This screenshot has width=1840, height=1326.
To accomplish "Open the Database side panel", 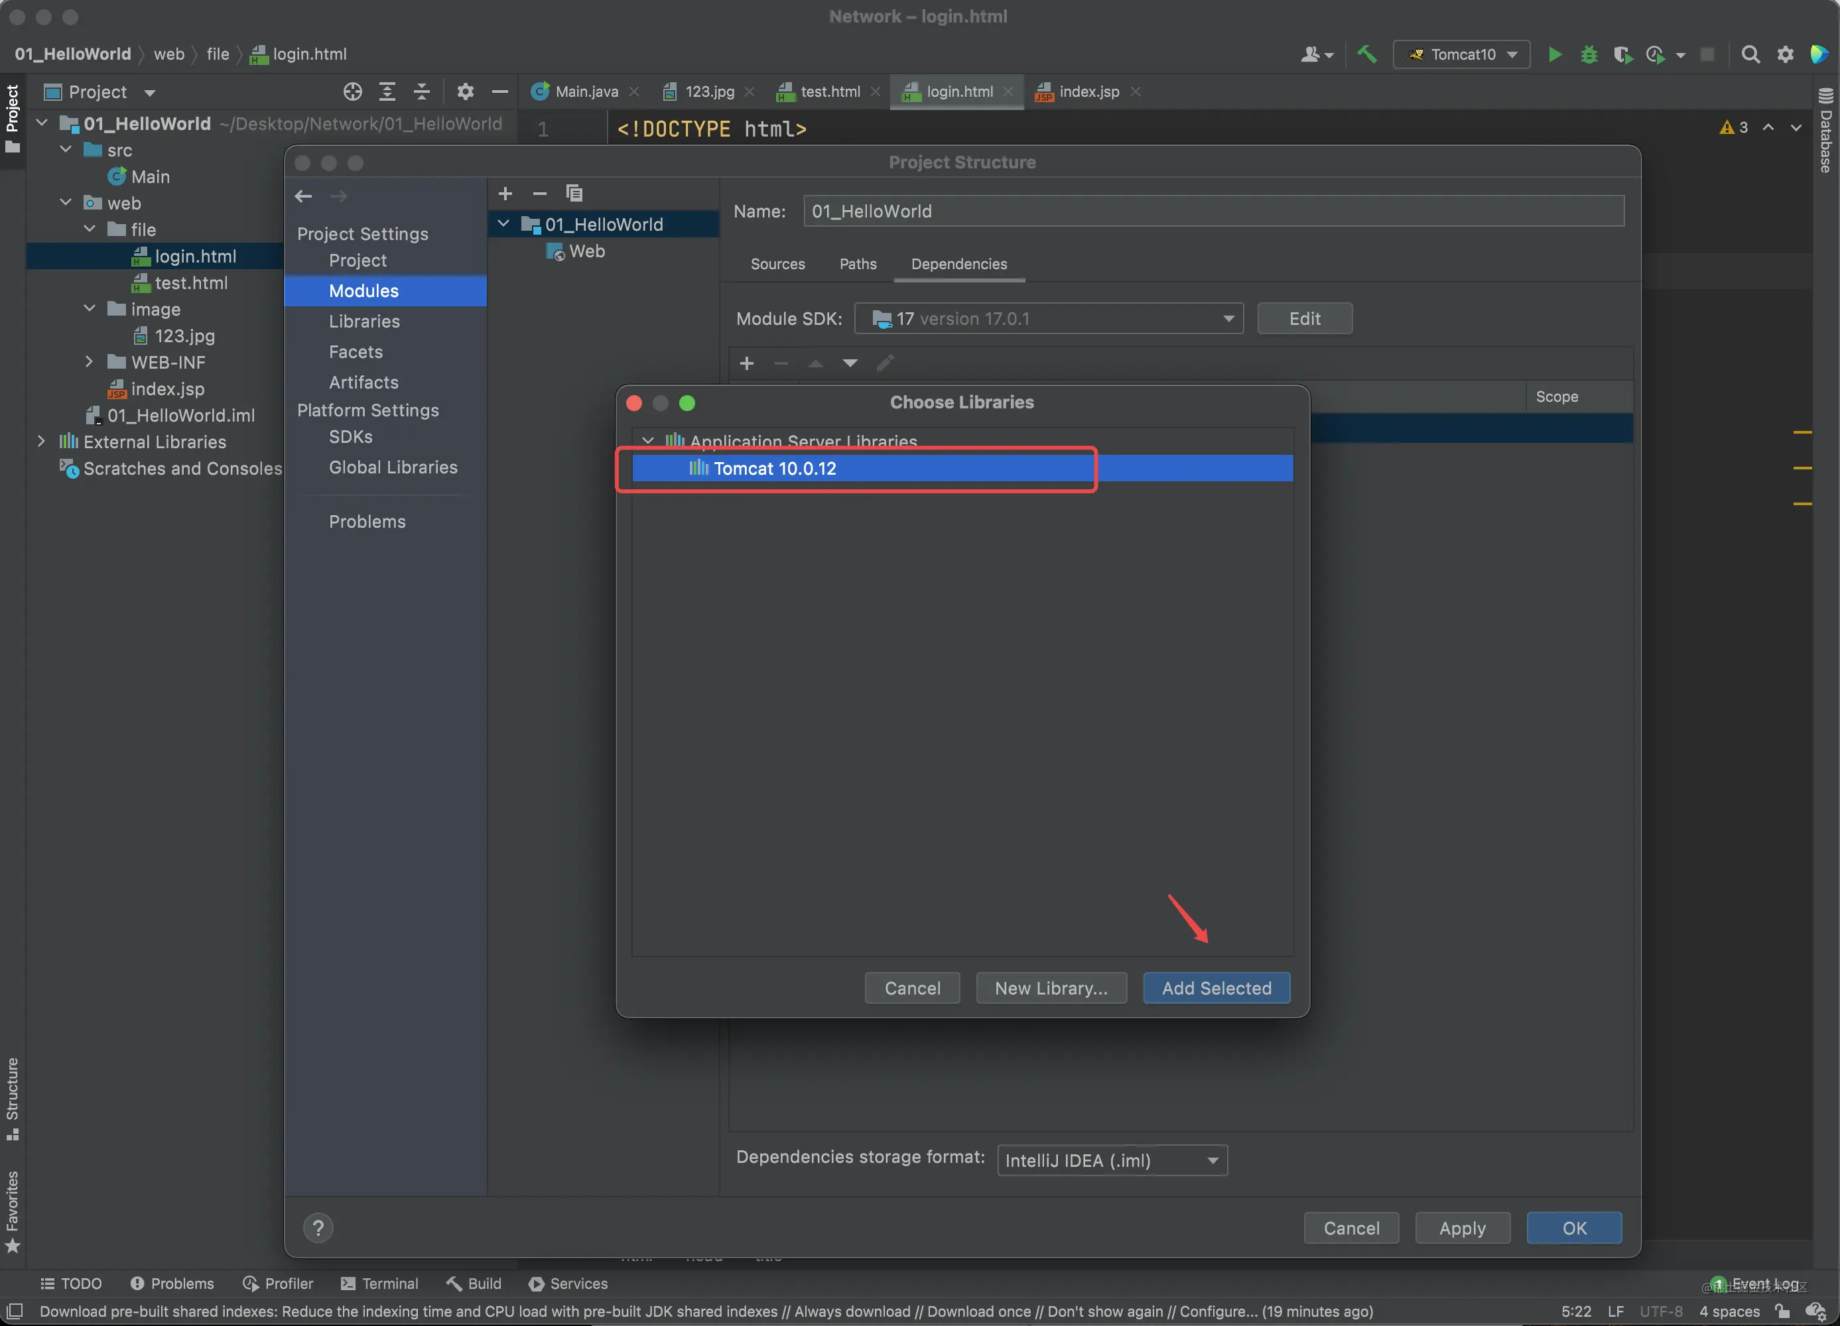I will pos(1825,130).
